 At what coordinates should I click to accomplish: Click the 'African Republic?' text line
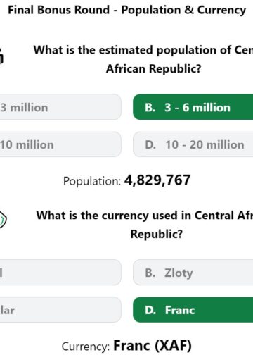154,69
